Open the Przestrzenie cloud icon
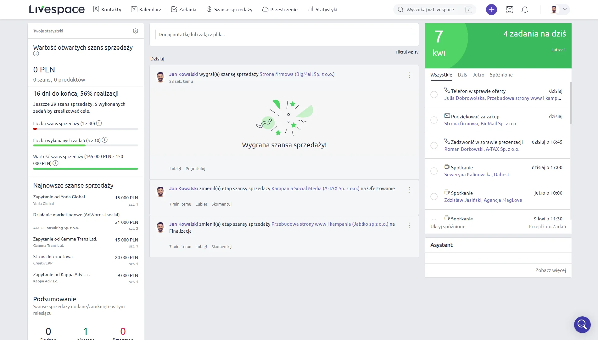 [265, 9]
